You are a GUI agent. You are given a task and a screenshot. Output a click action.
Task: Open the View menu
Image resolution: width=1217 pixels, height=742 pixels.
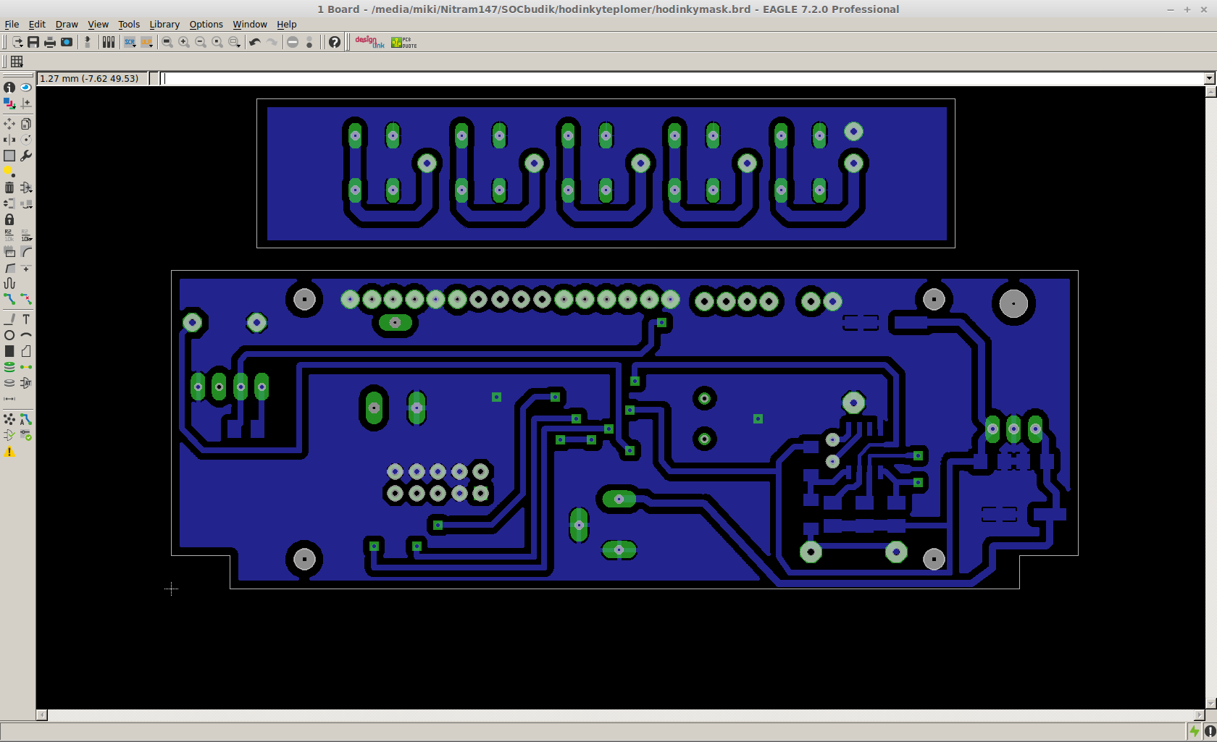[x=98, y=24]
